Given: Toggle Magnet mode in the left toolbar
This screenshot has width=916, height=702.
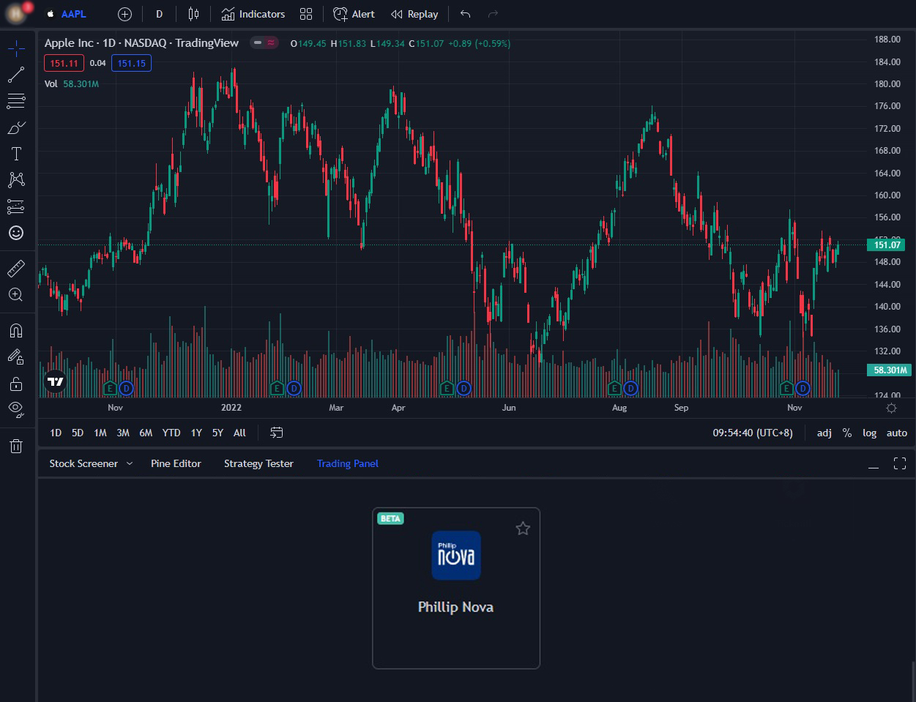Looking at the screenshot, I should (x=16, y=330).
